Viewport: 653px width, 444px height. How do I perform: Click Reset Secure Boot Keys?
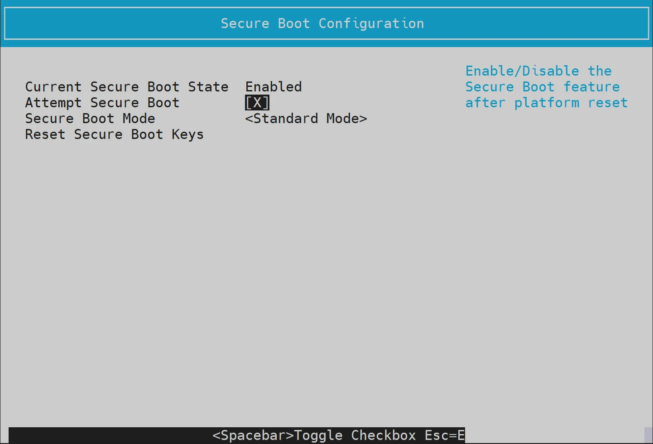[115, 134]
